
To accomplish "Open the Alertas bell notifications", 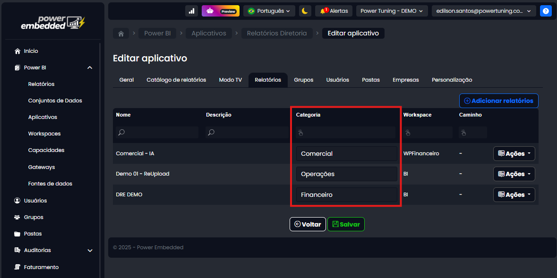I will (x=334, y=11).
